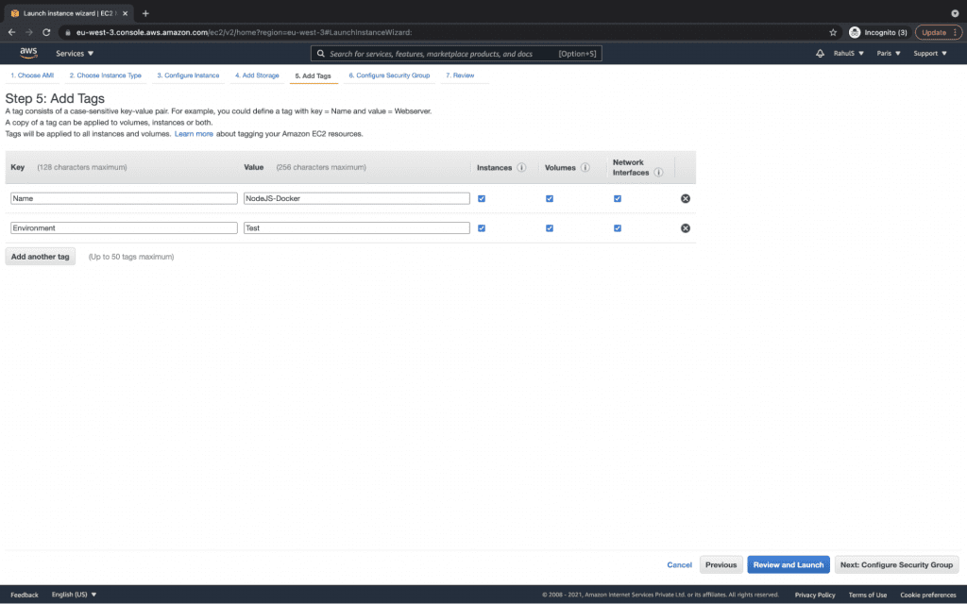The image size is (967, 604).
Task: Open the Paris region dropdown
Action: coord(888,54)
